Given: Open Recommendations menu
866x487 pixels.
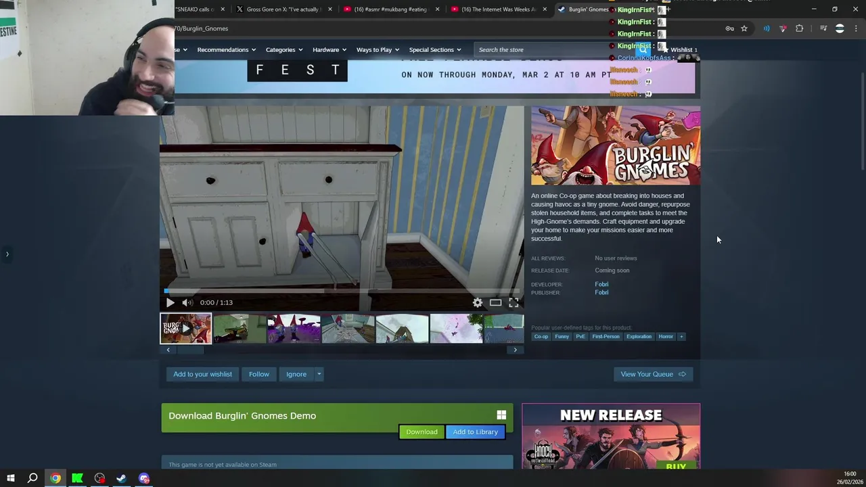Looking at the screenshot, I should 226,49.
